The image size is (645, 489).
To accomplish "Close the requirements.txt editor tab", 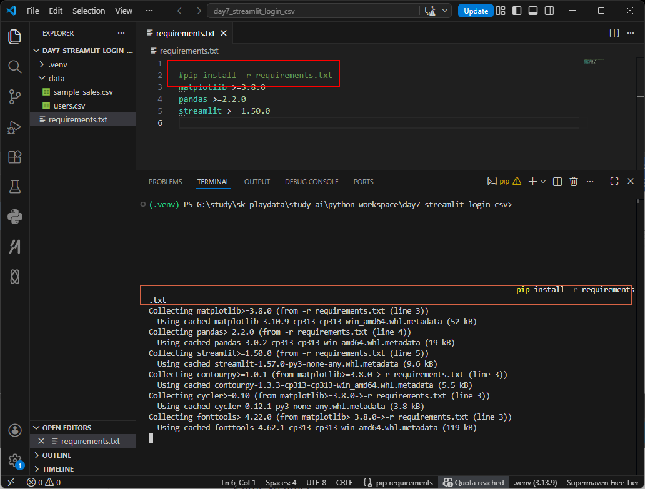I will 224,33.
